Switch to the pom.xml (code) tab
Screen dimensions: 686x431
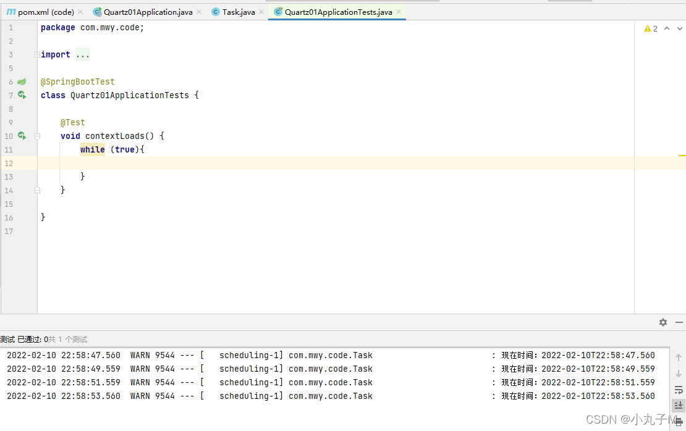pos(41,12)
